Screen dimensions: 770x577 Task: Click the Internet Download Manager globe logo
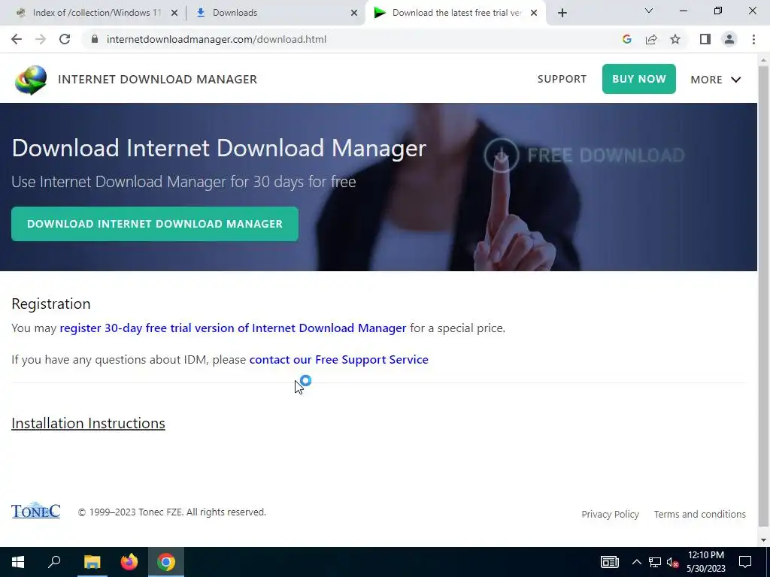[x=31, y=80]
